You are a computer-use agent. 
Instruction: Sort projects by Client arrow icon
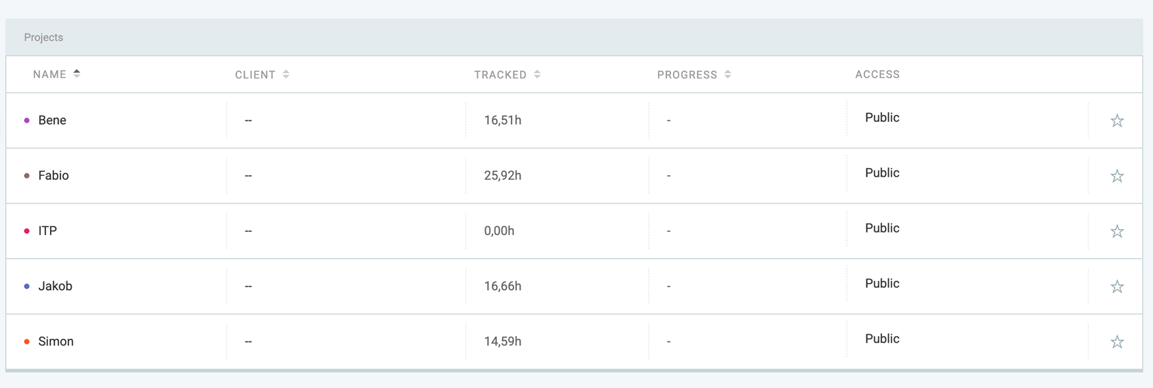(286, 74)
